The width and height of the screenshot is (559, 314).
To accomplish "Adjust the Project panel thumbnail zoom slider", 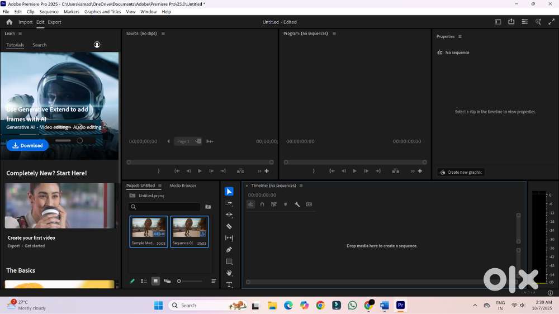I will [179, 281].
